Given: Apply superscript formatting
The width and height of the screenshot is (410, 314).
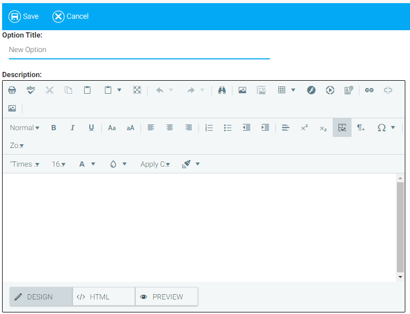Looking at the screenshot, I should tap(304, 128).
